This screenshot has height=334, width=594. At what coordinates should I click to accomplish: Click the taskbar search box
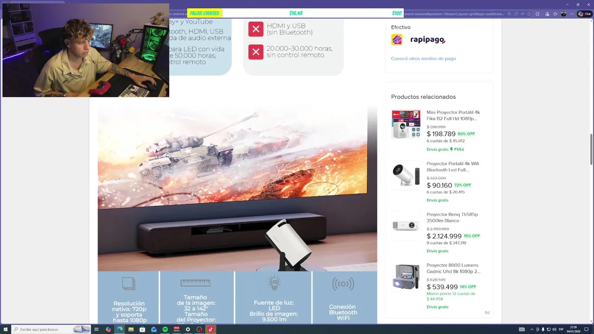tap(51, 329)
